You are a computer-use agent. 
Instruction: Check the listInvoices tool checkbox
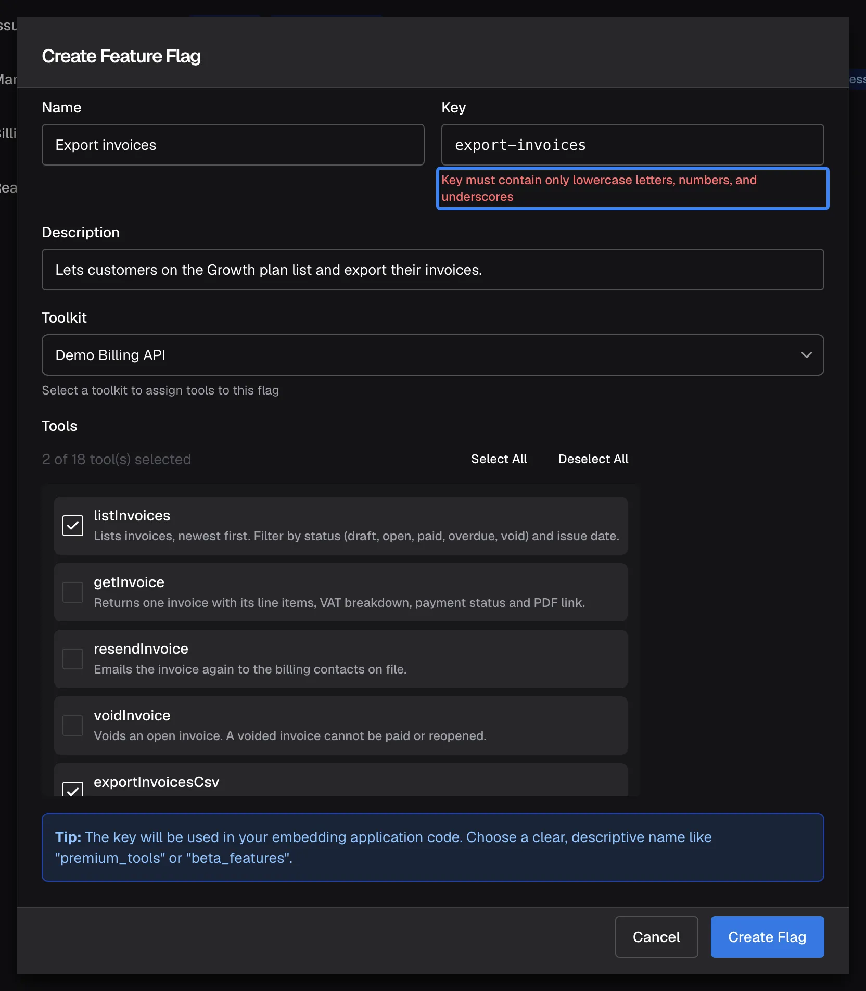(x=73, y=526)
